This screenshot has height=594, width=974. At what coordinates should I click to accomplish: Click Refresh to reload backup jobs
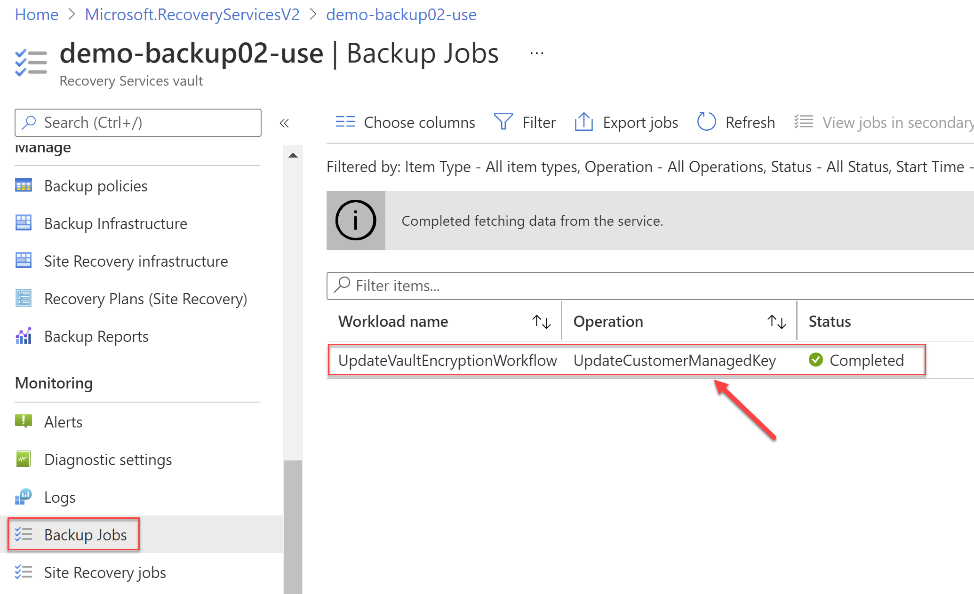tap(734, 122)
